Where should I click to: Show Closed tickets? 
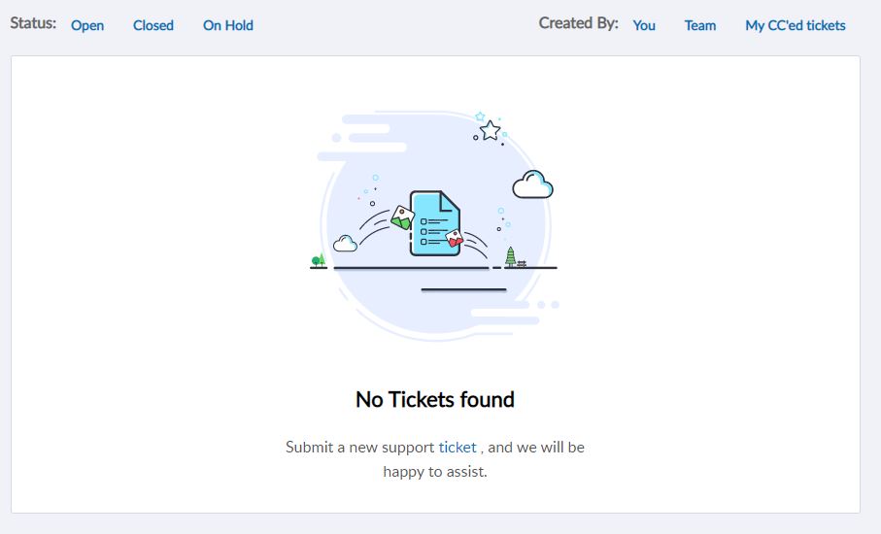click(x=153, y=25)
